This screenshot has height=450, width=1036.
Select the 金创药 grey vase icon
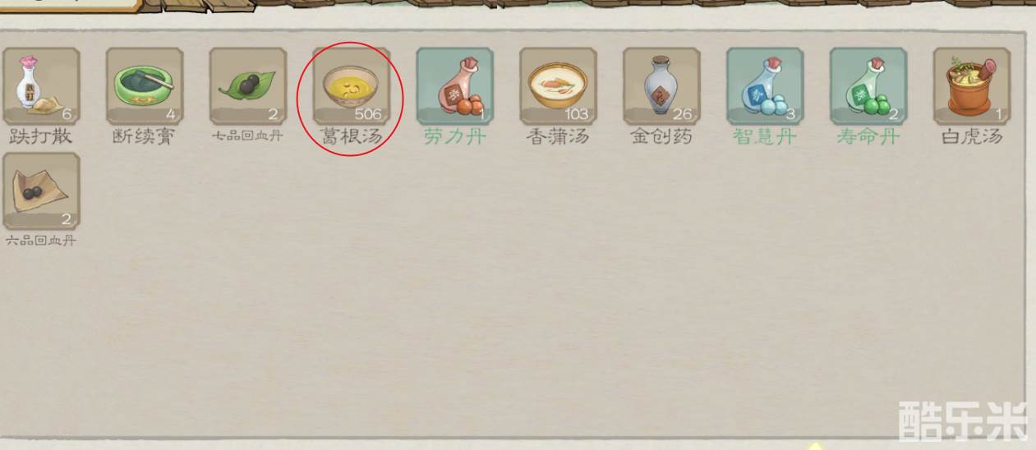[662, 86]
